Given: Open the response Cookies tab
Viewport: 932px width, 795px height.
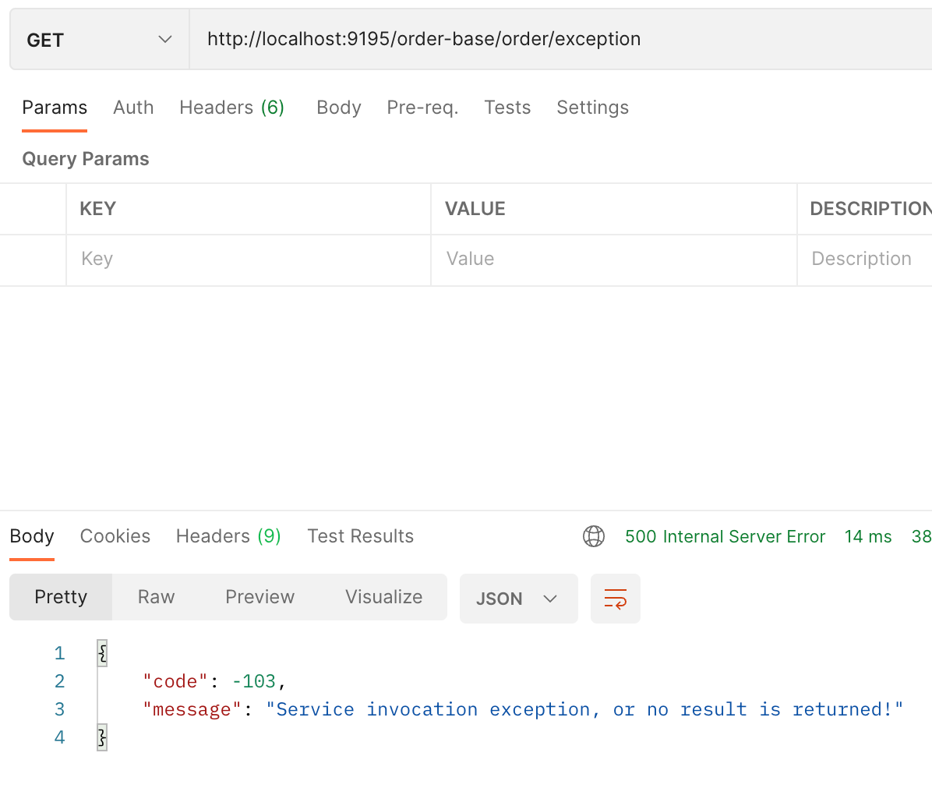Looking at the screenshot, I should 115,536.
